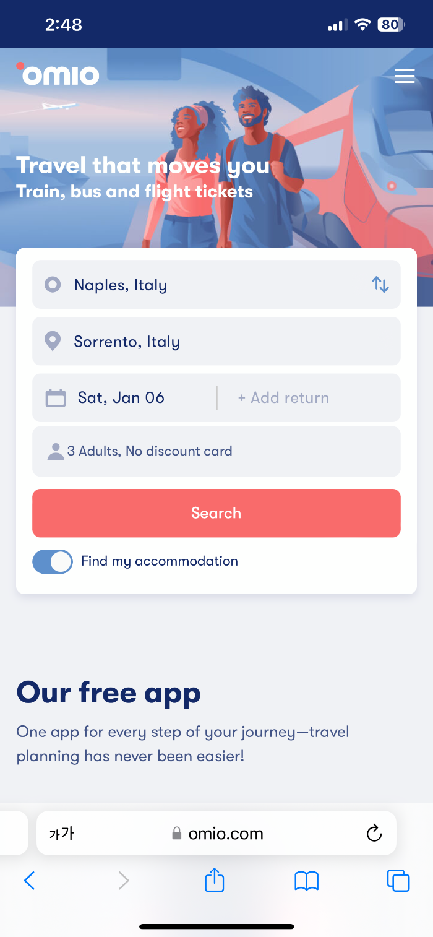This screenshot has width=433, height=937.
Task: Open Safari bookmarks icon
Action: [307, 880]
